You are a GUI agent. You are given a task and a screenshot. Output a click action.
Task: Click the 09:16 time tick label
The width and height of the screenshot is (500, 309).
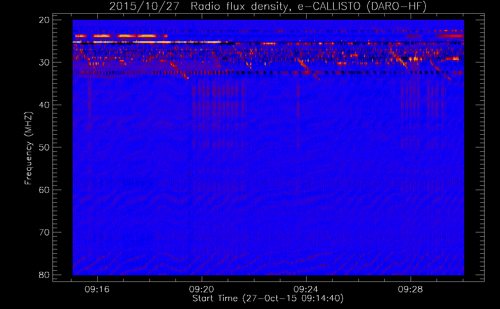(x=97, y=289)
